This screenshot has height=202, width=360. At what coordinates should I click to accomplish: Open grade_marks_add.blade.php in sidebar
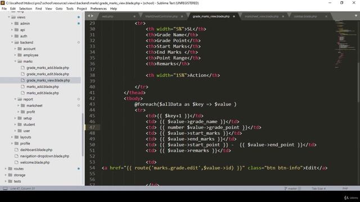point(48,68)
